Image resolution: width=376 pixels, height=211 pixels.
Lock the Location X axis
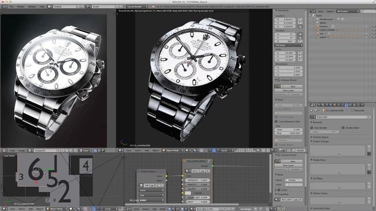[300, 19]
